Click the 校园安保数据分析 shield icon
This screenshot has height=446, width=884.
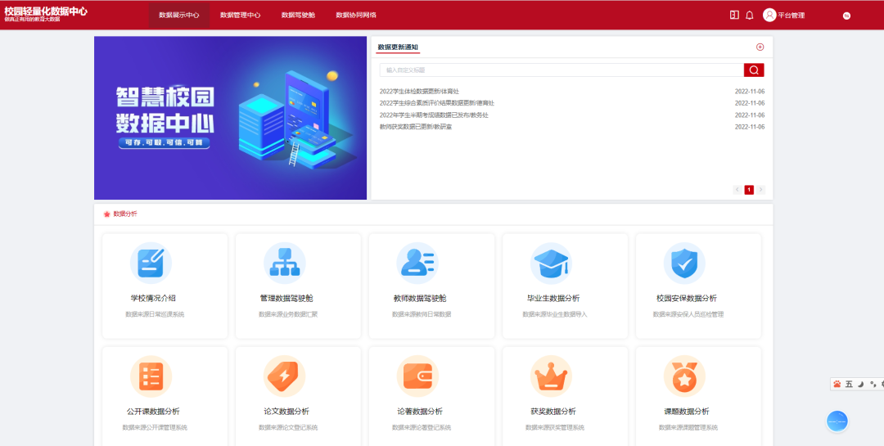(x=683, y=263)
